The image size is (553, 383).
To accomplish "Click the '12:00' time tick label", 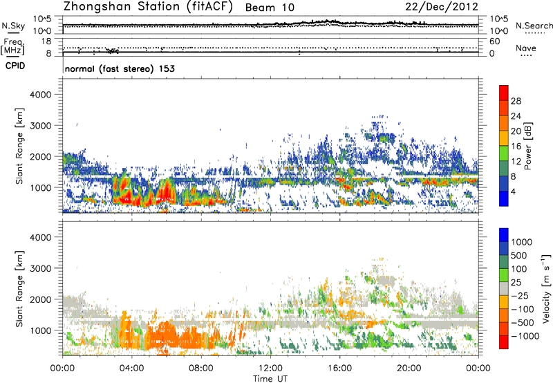I will click(x=270, y=368).
